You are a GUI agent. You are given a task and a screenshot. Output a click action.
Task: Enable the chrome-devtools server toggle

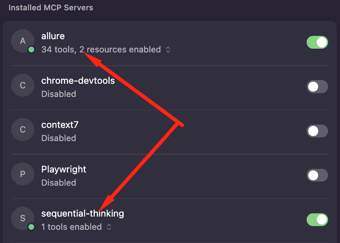(317, 87)
